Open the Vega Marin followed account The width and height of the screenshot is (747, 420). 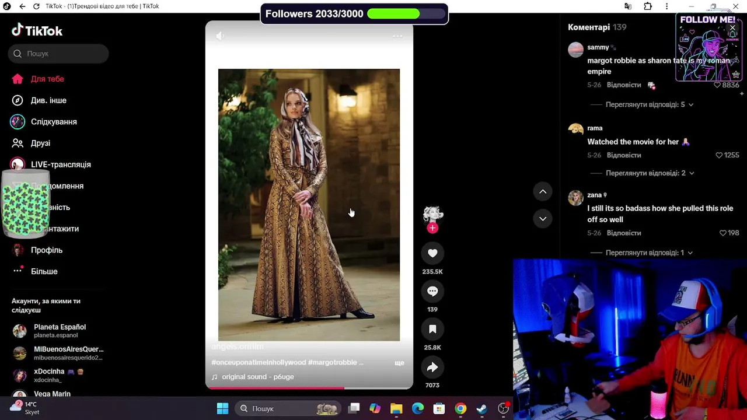[52, 394]
